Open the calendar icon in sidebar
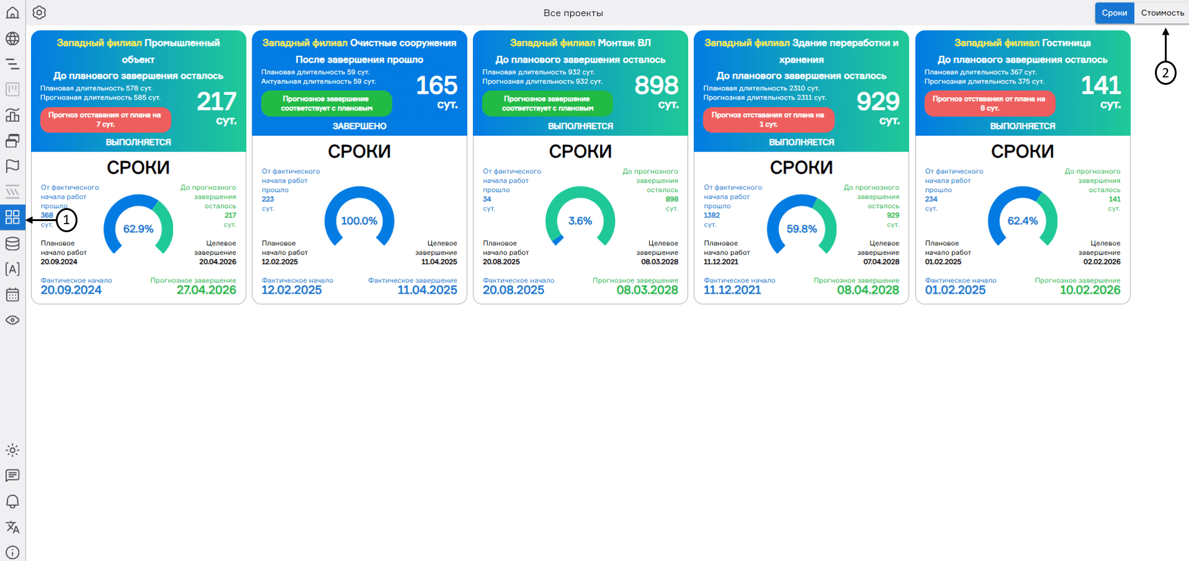 pos(12,295)
